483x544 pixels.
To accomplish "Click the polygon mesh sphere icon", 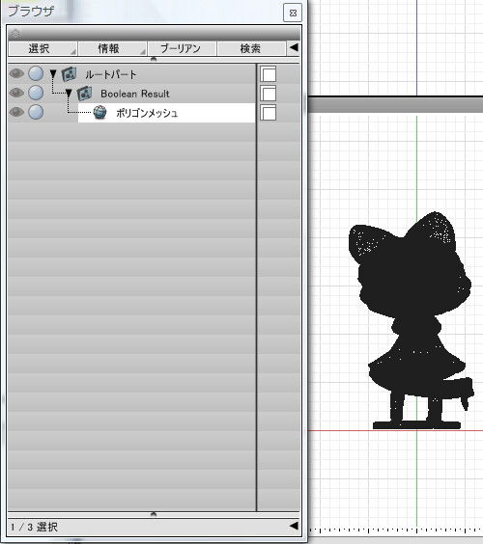I will coord(100,113).
